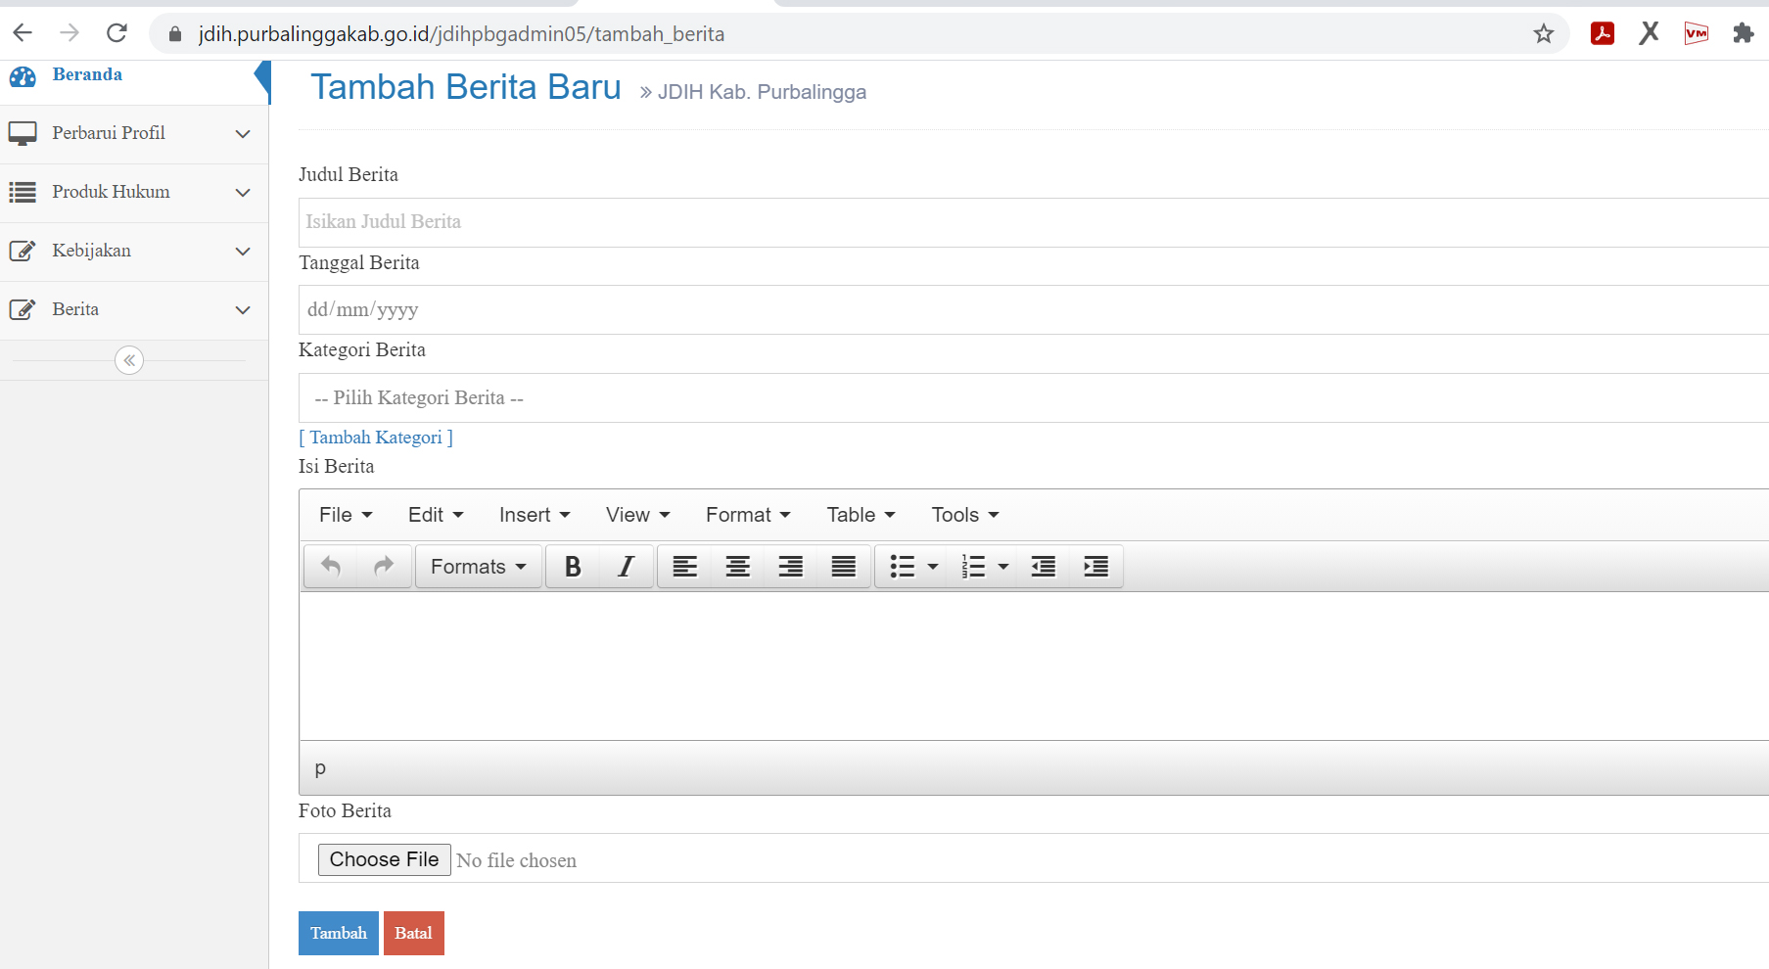Open the editor Insert menu
The height and width of the screenshot is (969, 1769).
click(x=535, y=515)
